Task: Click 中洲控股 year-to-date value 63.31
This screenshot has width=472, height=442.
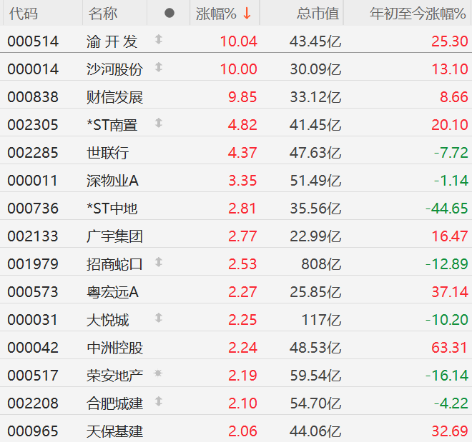Action: click(x=450, y=348)
